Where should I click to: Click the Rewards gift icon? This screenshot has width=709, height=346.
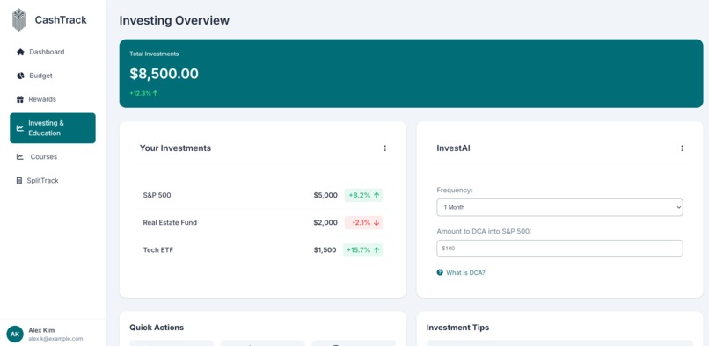click(x=20, y=99)
